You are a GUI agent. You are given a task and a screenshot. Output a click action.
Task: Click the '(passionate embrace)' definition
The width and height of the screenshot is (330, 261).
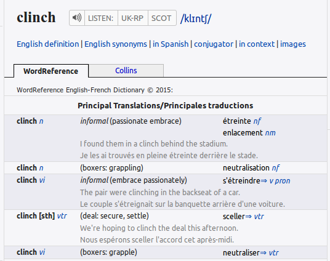tap(145, 121)
